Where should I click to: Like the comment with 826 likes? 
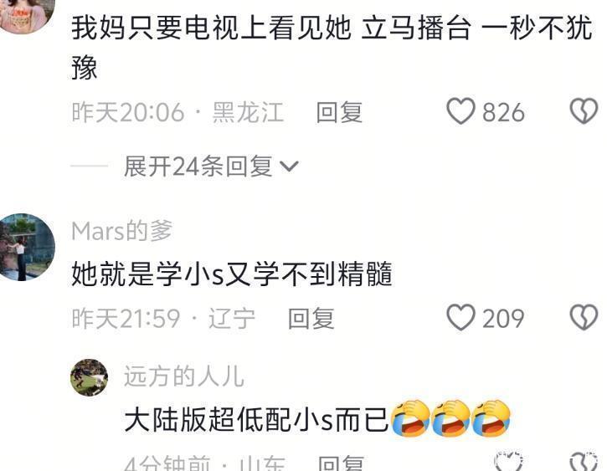(x=460, y=111)
